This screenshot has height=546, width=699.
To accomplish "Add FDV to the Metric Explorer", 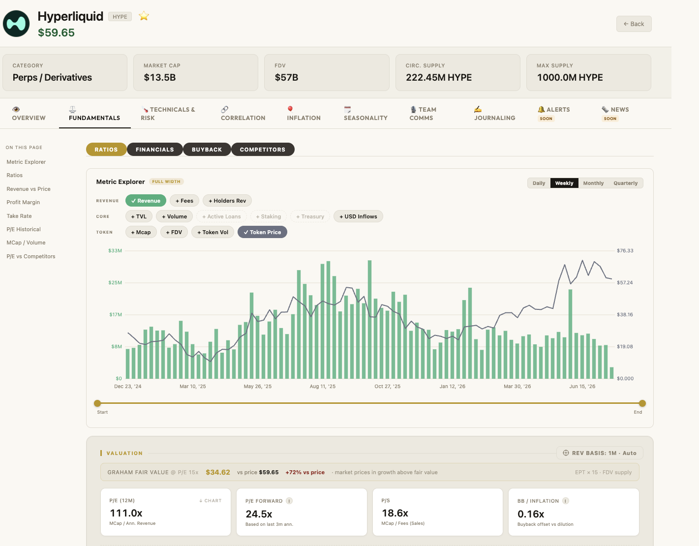I will click(x=174, y=232).
